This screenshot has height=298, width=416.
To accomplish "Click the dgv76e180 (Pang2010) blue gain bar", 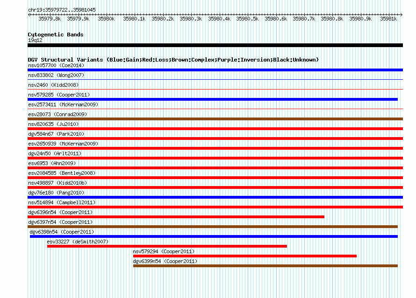I will tap(215, 197).
